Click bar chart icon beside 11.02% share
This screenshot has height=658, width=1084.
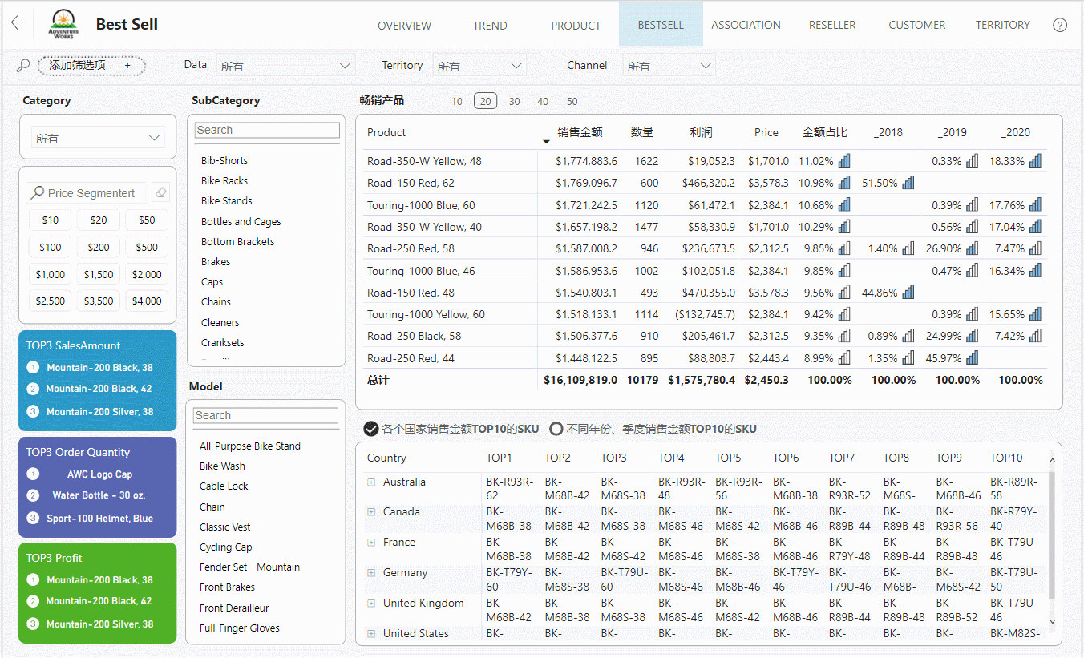pyautogui.click(x=844, y=161)
